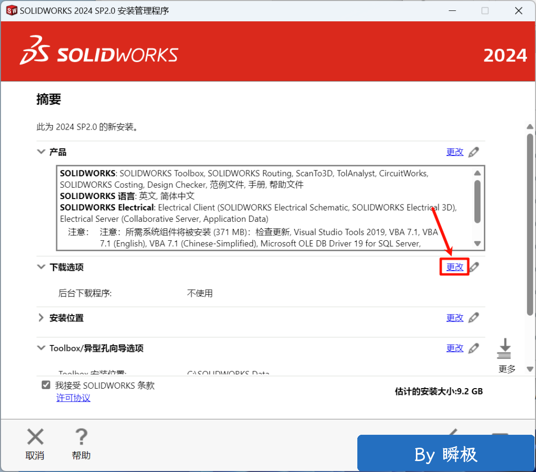Click the 更多 download arrow icon

pos(504,349)
